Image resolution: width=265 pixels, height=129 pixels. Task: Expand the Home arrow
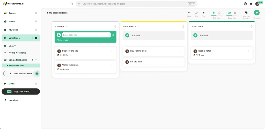click(36, 21)
